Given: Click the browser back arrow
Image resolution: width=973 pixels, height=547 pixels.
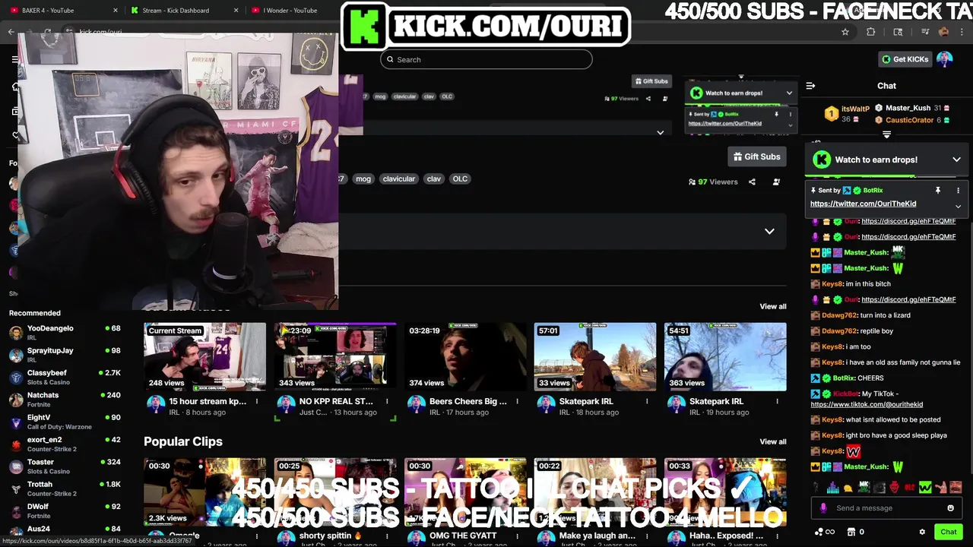Looking at the screenshot, I should click(x=11, y=32).
